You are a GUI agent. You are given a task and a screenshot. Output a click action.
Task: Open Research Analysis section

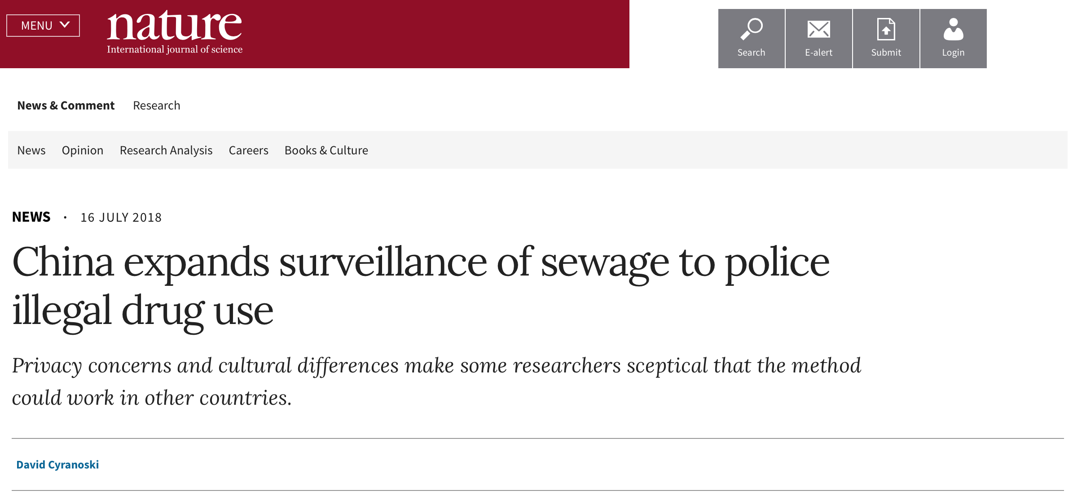click(166, 150)
